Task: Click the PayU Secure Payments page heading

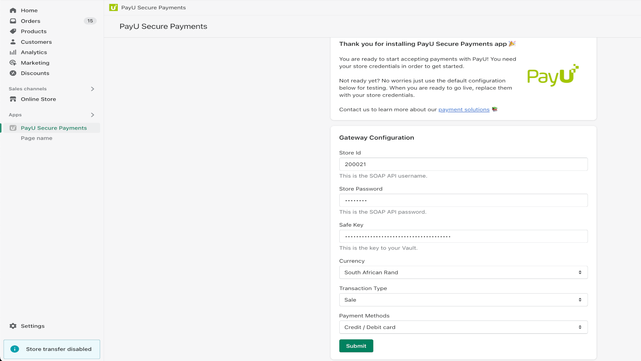Action: point(163,26)
